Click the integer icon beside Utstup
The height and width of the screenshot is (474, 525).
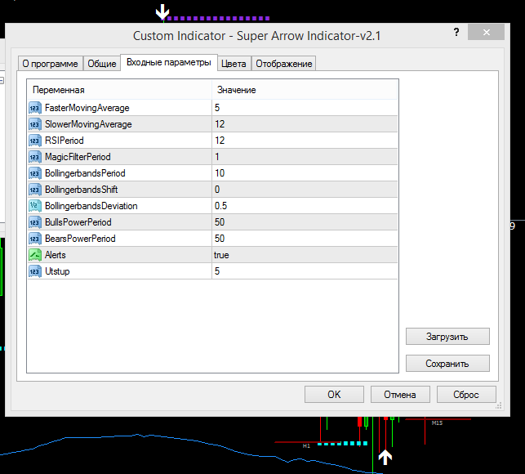[35, 271]
